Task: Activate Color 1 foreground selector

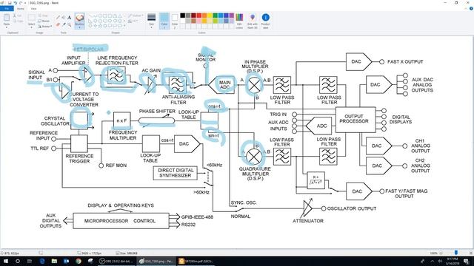Action: (x=164, y=21)
